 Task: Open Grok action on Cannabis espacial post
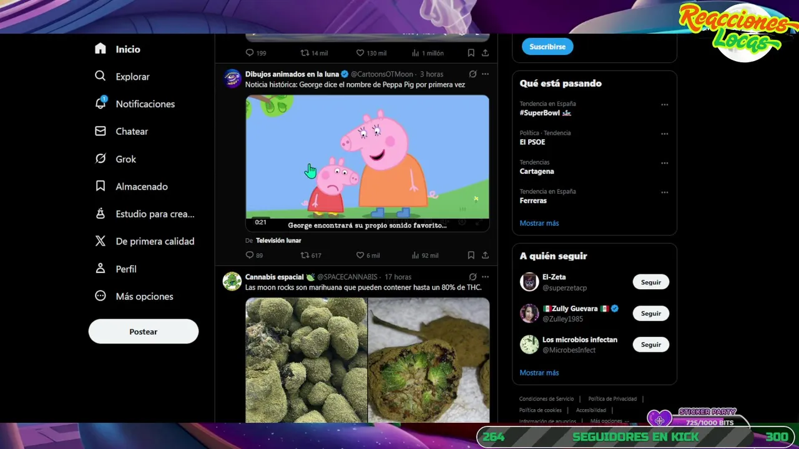(473, 277)
